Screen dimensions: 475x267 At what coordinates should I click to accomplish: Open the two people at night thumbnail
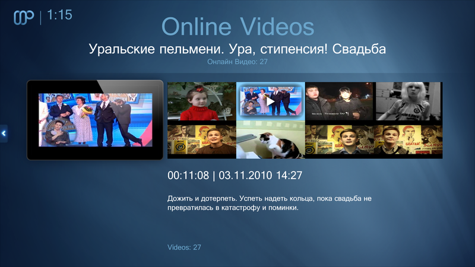[x=340, y=102]
